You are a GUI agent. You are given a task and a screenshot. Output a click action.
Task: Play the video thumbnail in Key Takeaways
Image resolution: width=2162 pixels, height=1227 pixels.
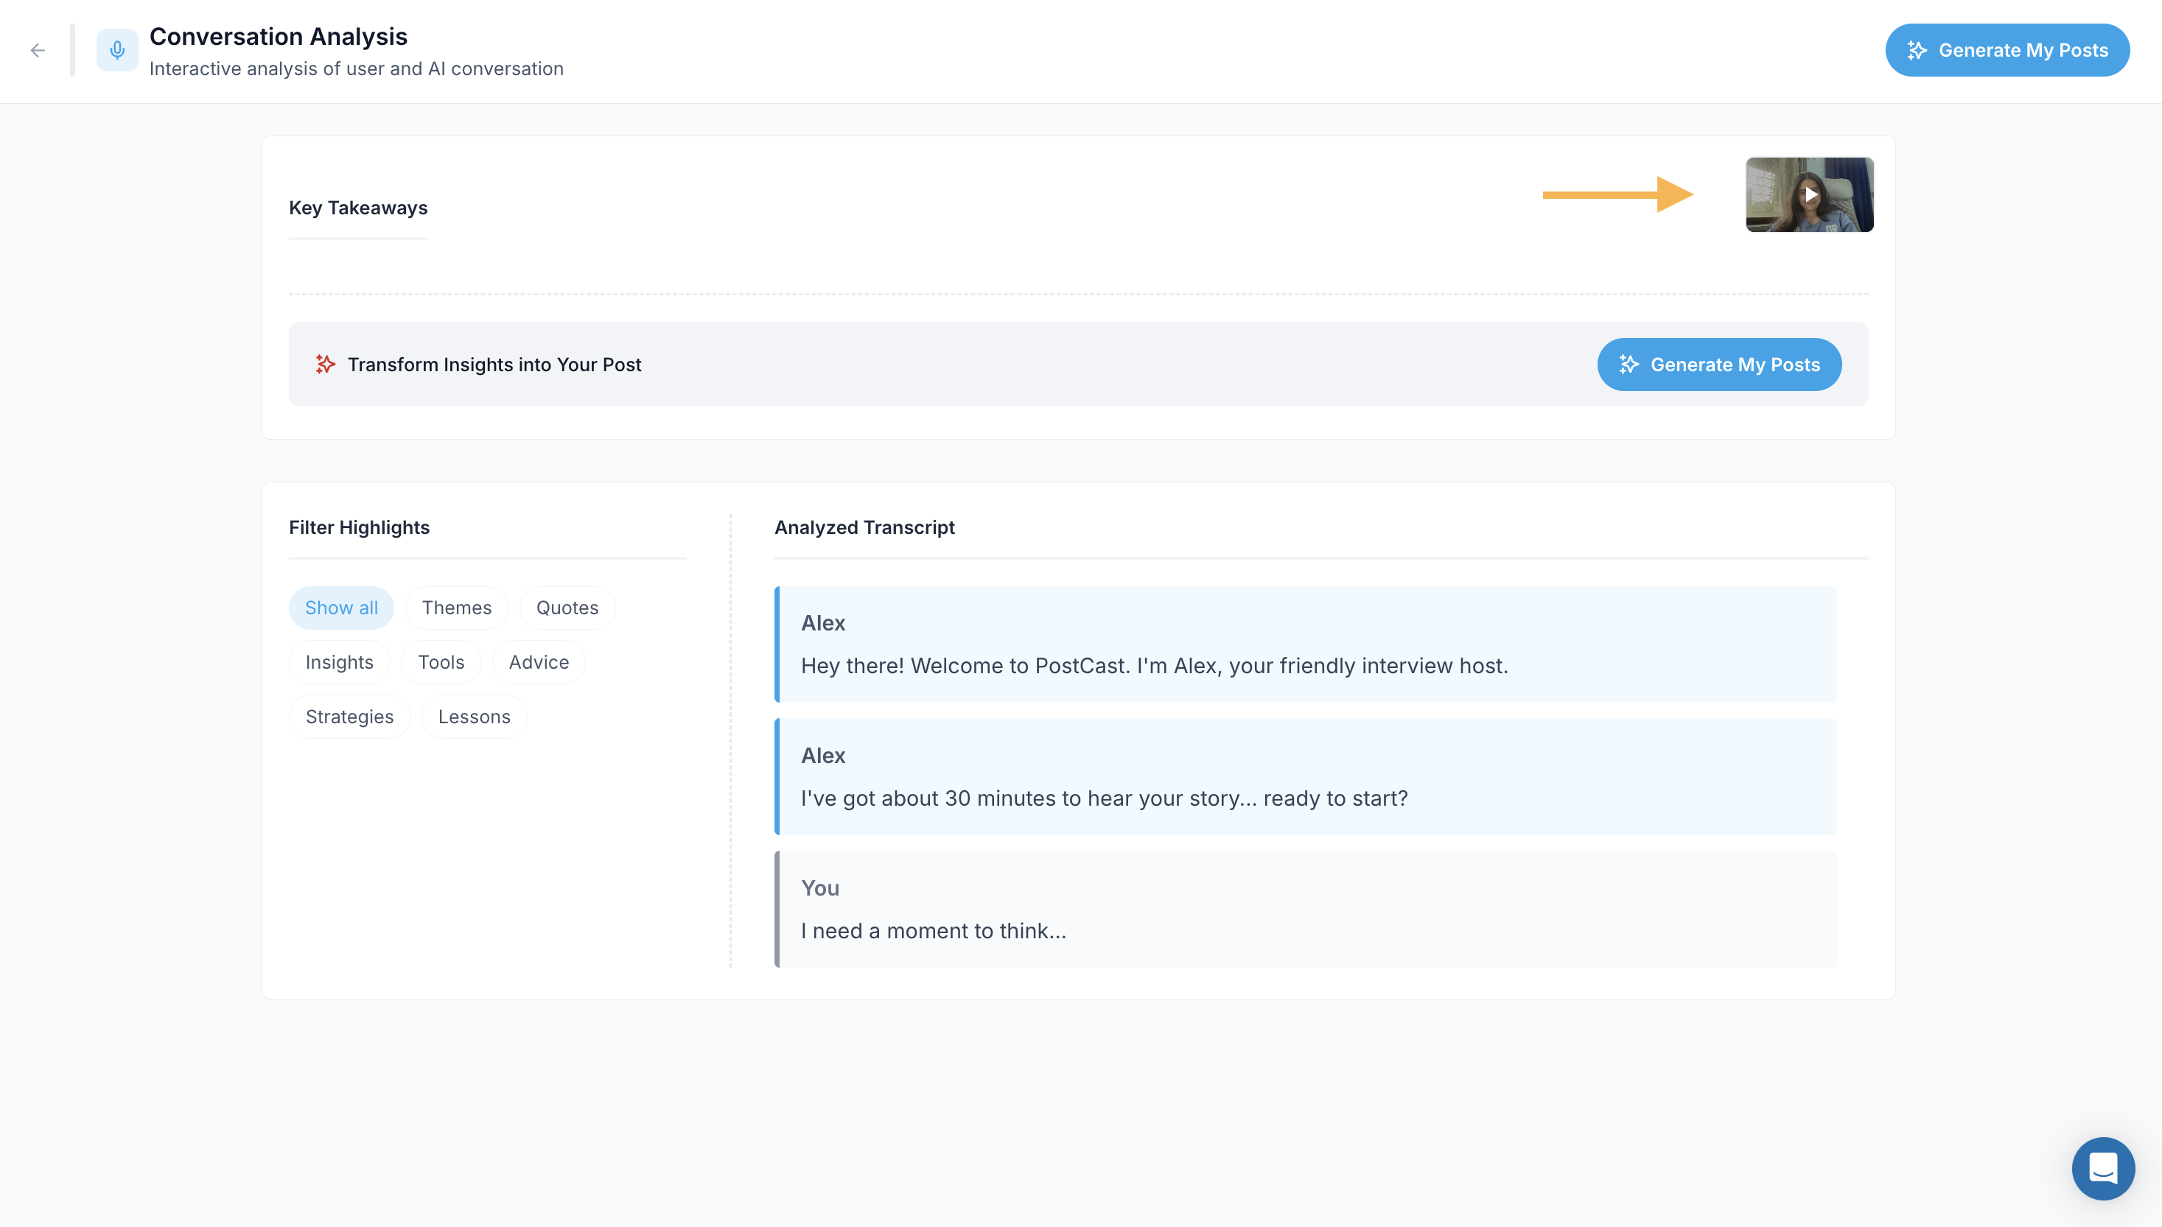(1810, 194)
